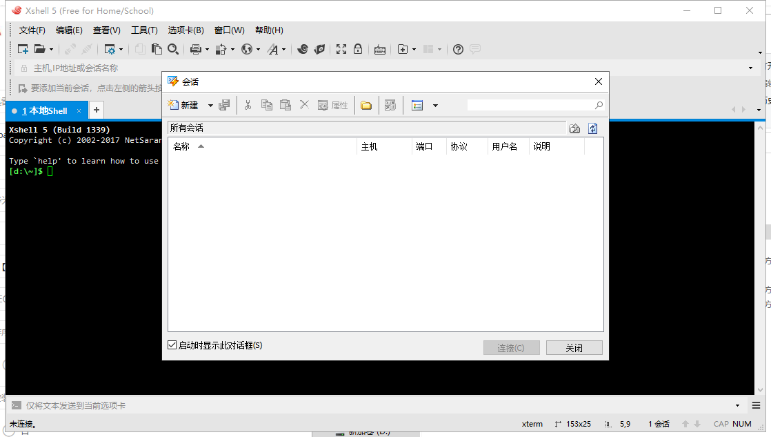Click the Font icon in main toolbar
The height and width of the screenshot is (437, 771).
(272, 49)
